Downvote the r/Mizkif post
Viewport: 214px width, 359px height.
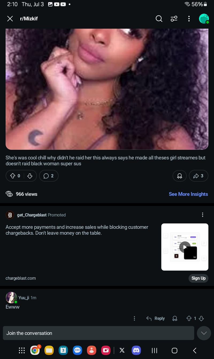point(30,176)
